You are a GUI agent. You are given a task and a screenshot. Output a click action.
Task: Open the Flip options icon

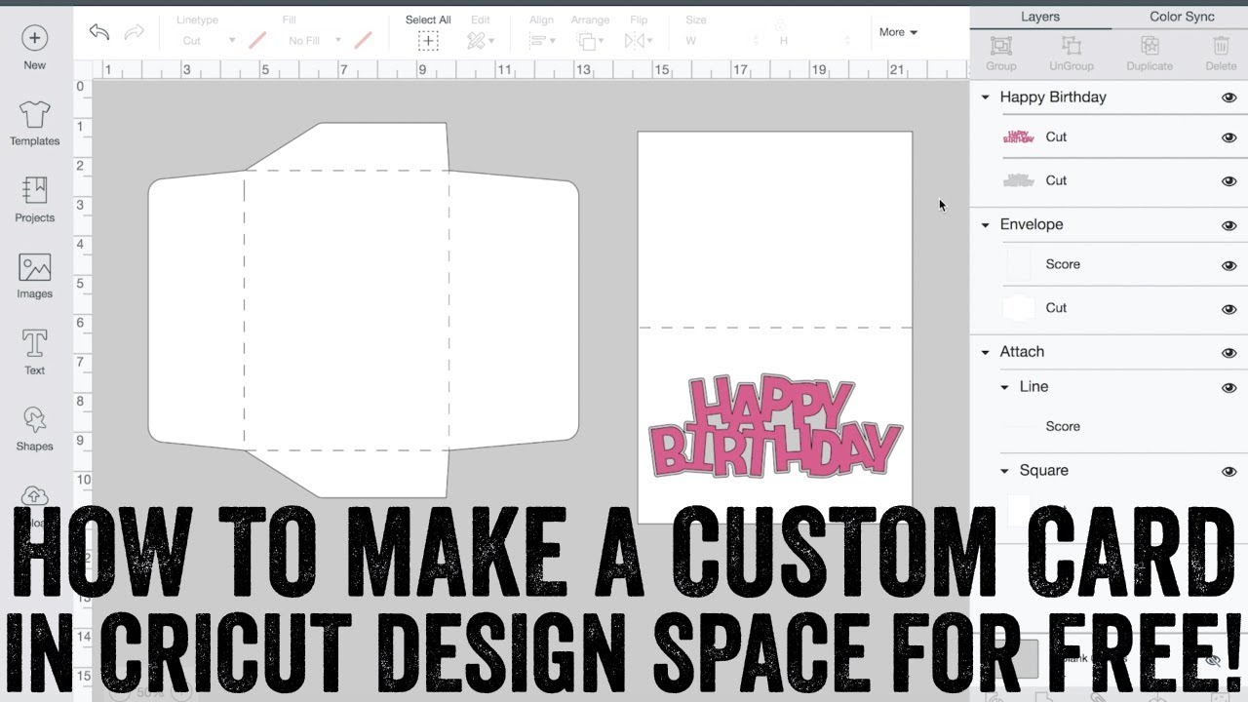pos(639,40)
